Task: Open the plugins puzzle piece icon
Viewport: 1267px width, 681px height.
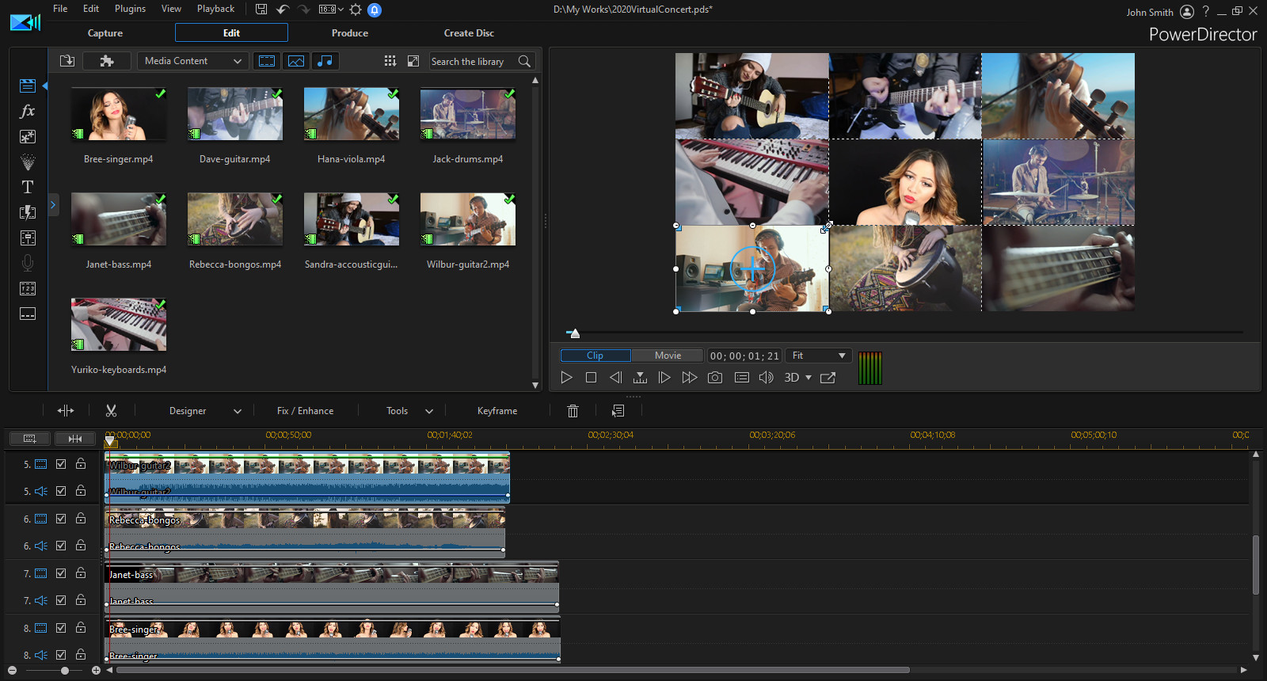Action: (x=107, y=61)
